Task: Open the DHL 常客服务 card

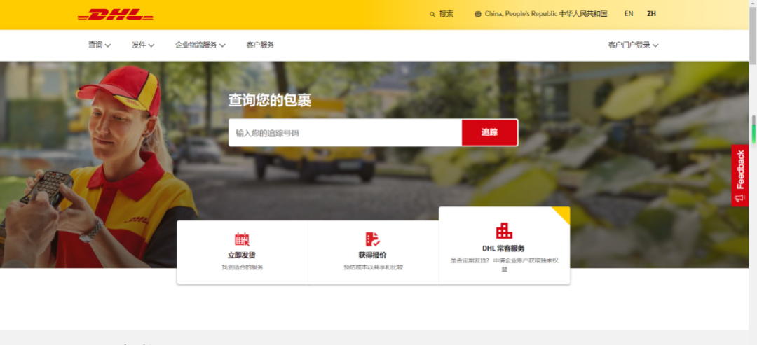Action: pos(505,246)
